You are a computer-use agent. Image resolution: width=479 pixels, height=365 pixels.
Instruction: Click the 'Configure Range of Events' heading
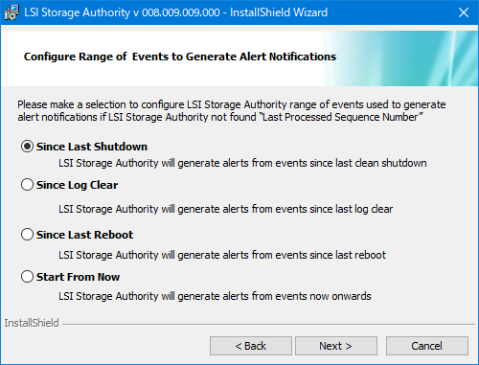coord(180,57)
